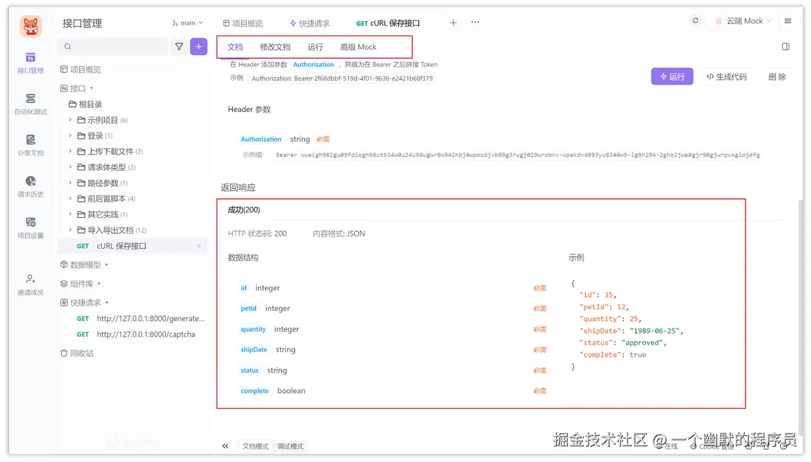Select GET cURL 保存接口 in the tree
The width and height of the screenshot is (811, 462).
click(x=132, y=246)
